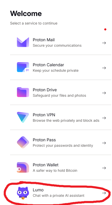Image resolution: width=112 pixels, height=205 pixels.
Task: Click the arrow next to Proton Mail
Action: tap(104, 43)
